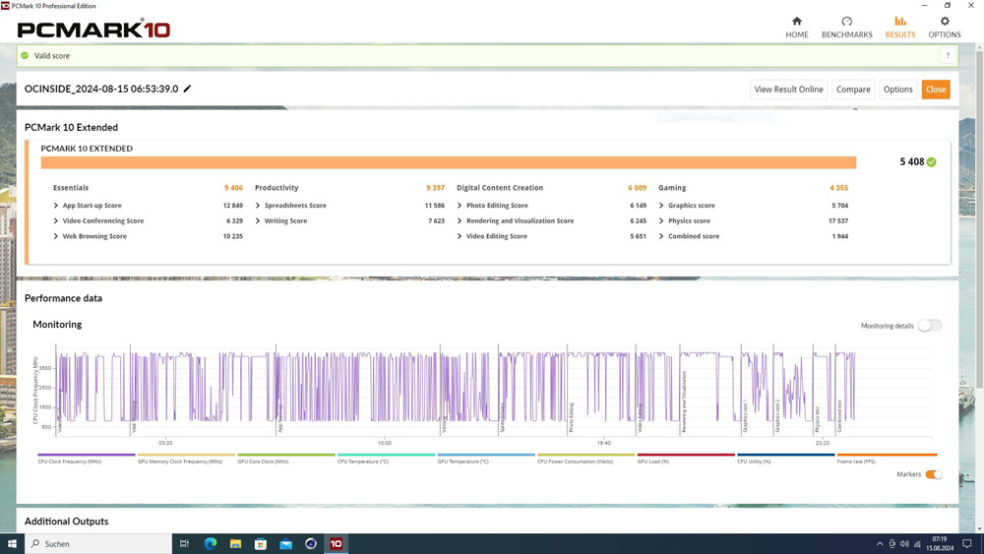984x554 pixels.
Task: Click the Gaming score 4 355
Action: click(838, 188)
